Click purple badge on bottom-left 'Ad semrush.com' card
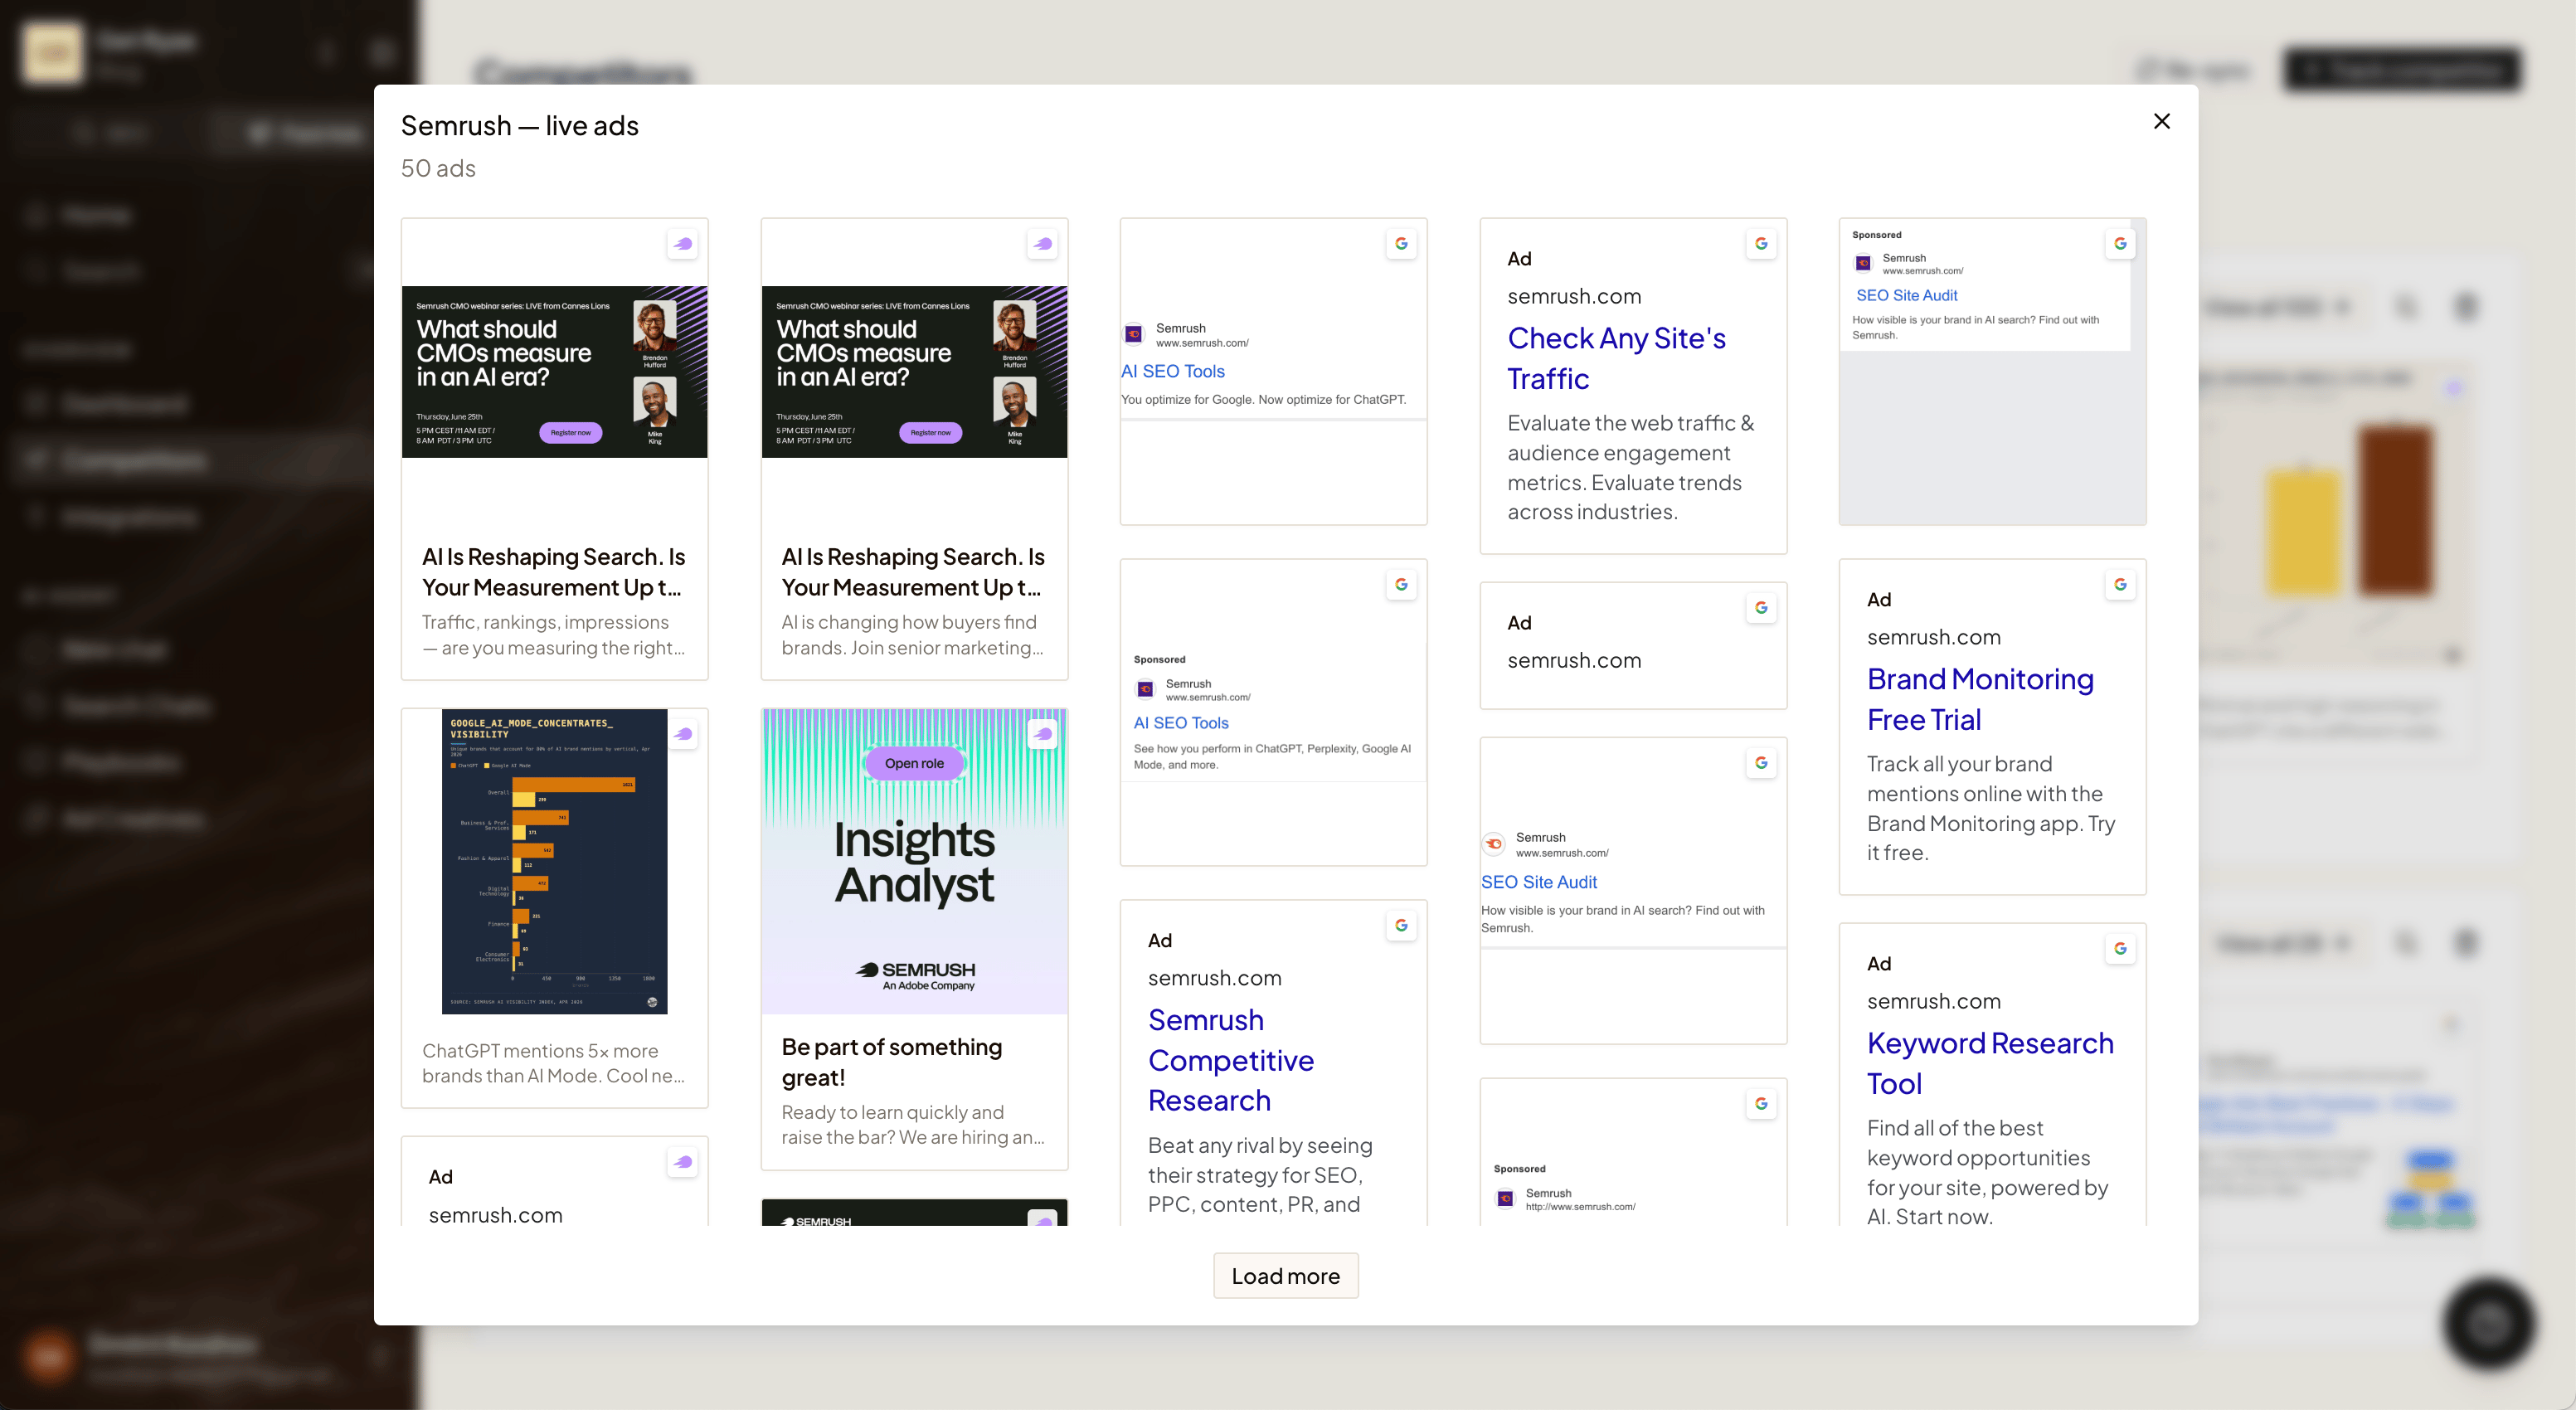This screenshot has width=2576, height=1410. pyautogui.click(x=682, y=1161)
